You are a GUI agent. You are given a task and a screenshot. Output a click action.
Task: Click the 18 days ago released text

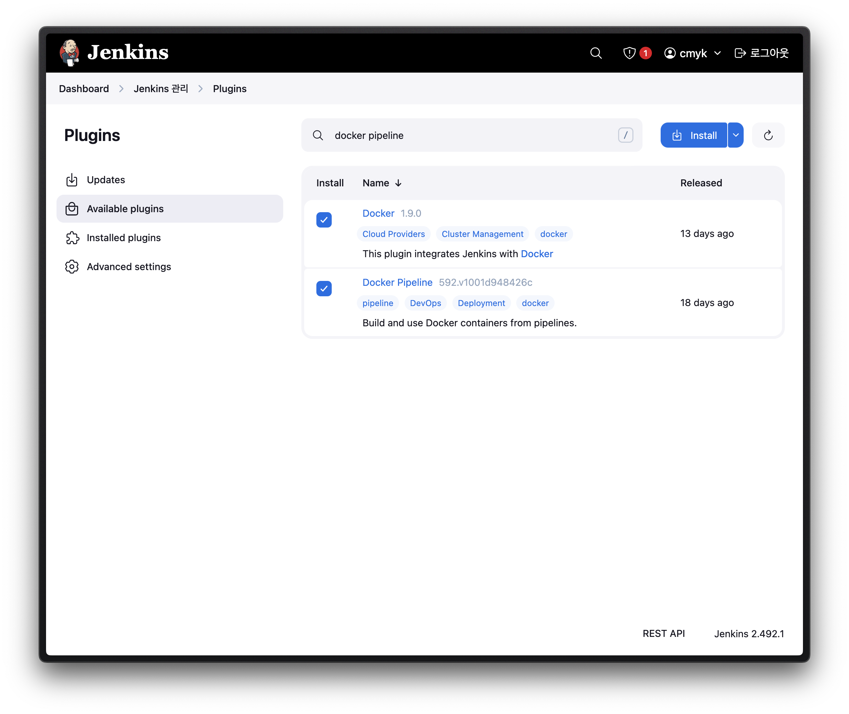pos(707,303)
